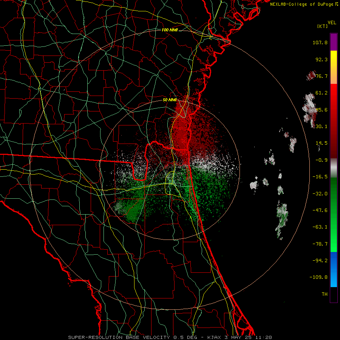Select the -109.8 scale value
Image resolution: width=340 pixels, height=340 pixels.
[318, 277]
